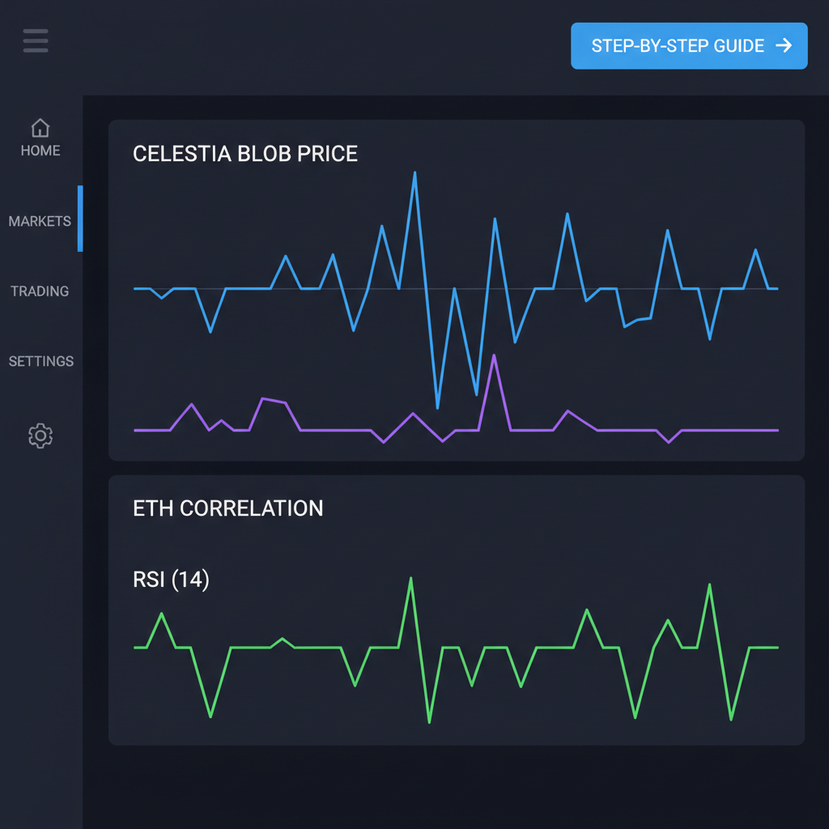Image resolution: width=829 pixels, height=829 pixels.
Task: Open the Settings gear icon at sidebar bottom
Action: click(x=39, y=436)
